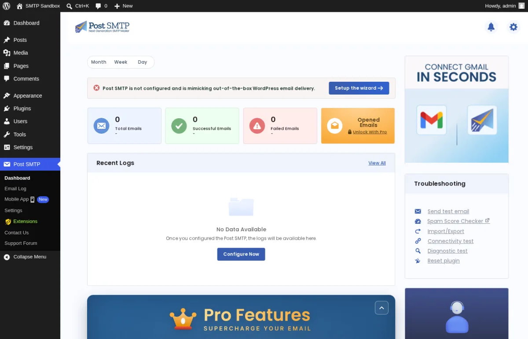Collapse the admin sidebar menu
Image resolution: width=528 pixels, height=339 pixels.
[30, 257]
